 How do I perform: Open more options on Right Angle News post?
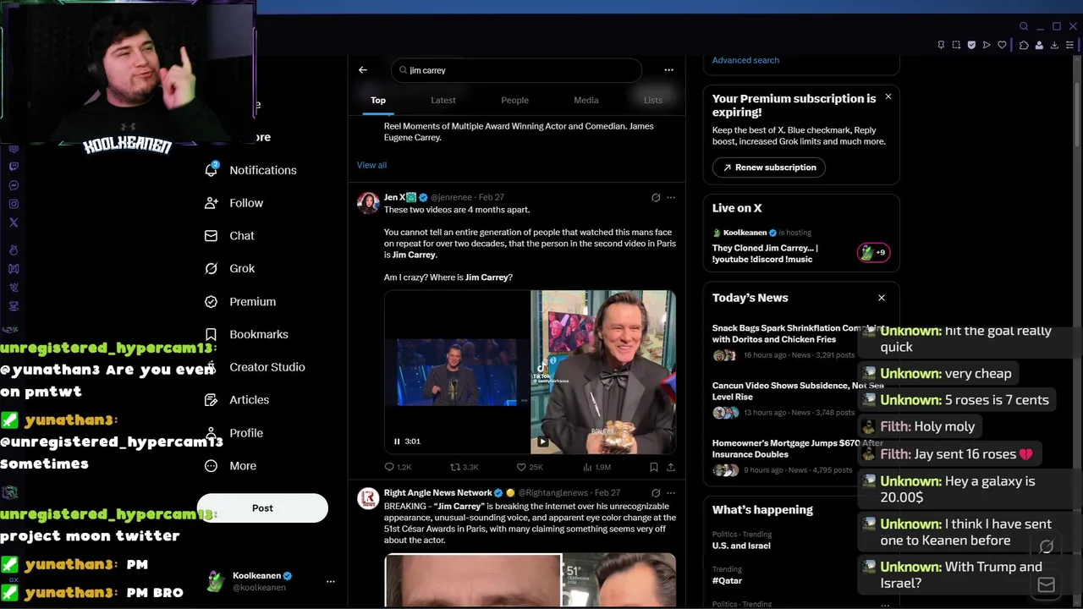(671, 493)
